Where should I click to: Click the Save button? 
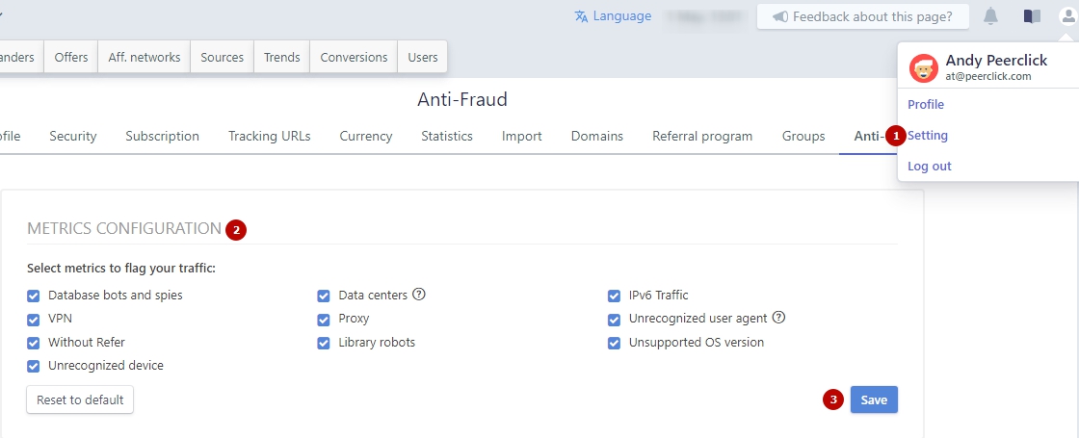coord(874,399)
